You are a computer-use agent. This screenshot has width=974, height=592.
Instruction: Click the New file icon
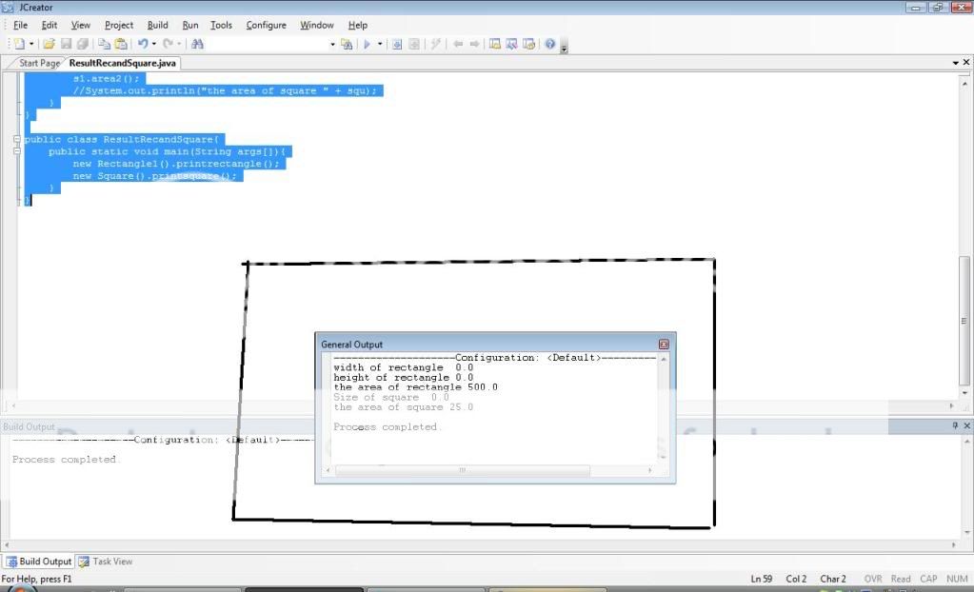point(18,44)
